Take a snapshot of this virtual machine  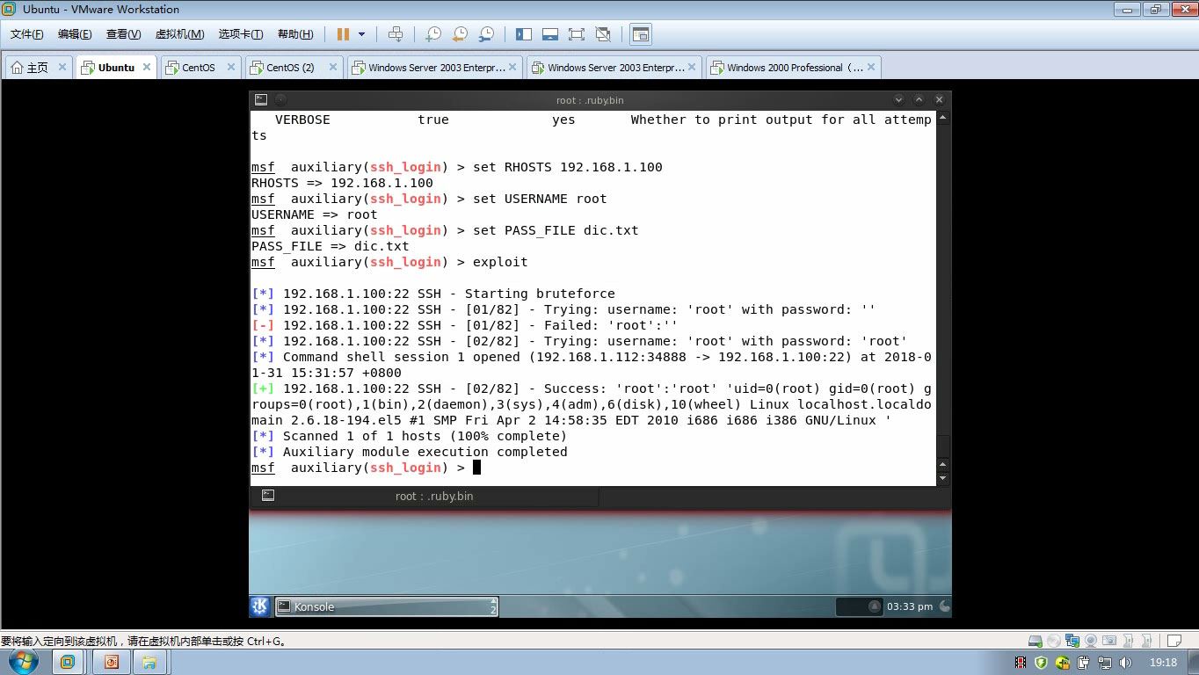pos(433,34)
